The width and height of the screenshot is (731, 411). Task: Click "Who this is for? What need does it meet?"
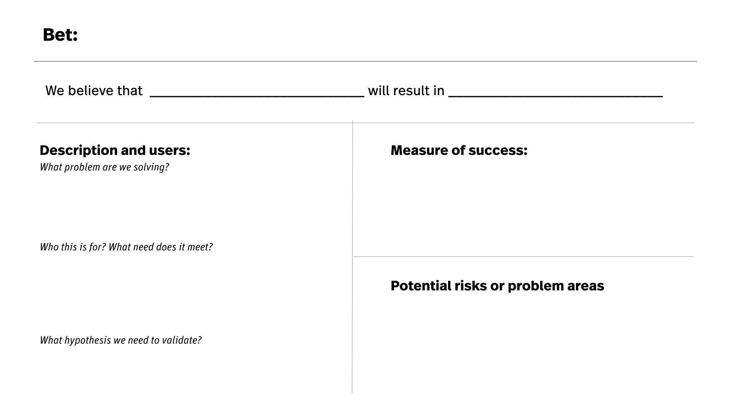(126, 247)
